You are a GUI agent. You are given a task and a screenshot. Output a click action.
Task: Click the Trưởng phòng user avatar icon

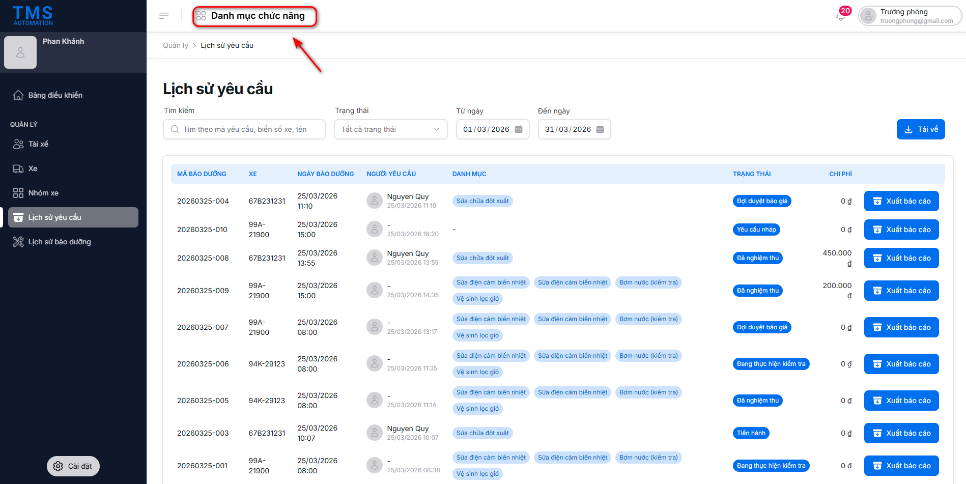pos(868,16)
